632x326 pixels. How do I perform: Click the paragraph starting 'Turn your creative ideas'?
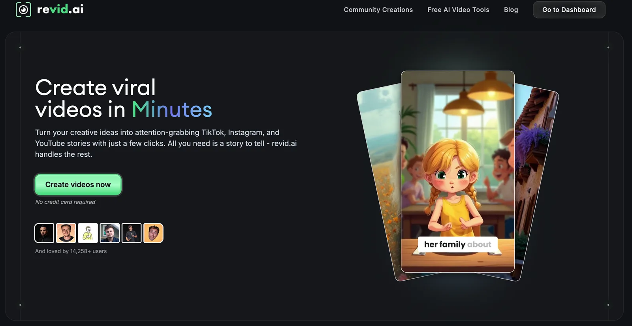[166, 143]
